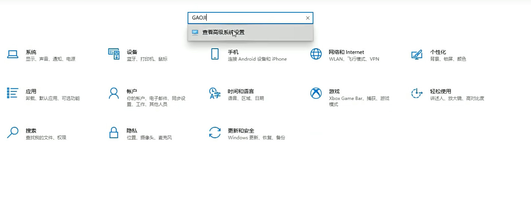Open the 系统 (System) settings icon
This screenshot has height=222, width=531.
coord(13,55)
